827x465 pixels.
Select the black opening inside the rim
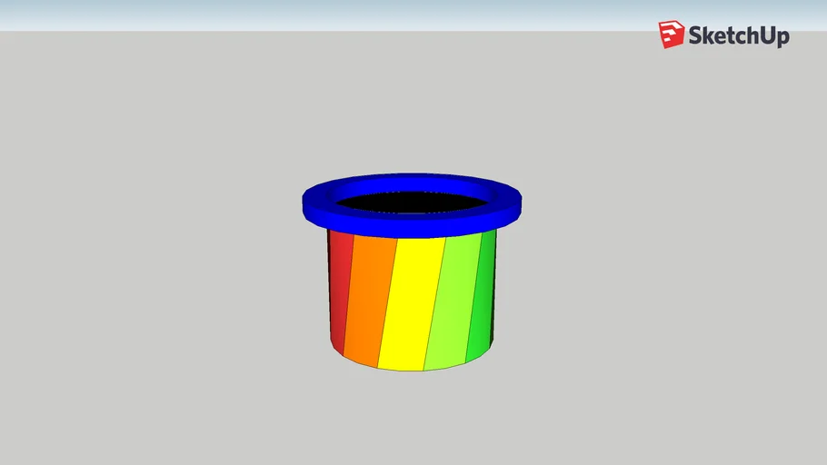[413, 202]
